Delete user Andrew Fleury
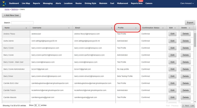197x108 pixels. coord(186,34)
